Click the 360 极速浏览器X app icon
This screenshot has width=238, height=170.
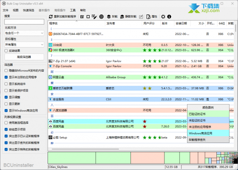point(51,50)
